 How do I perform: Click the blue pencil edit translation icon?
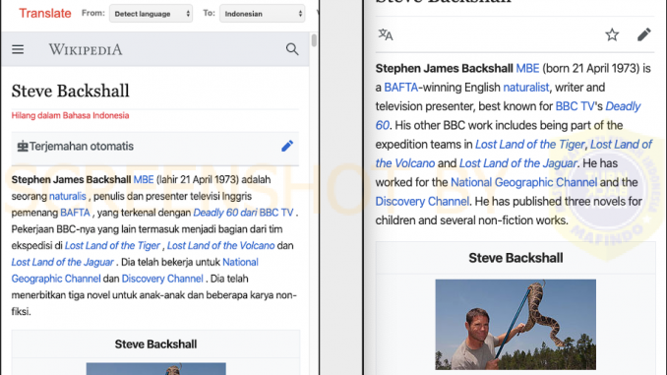click(287, 146)
